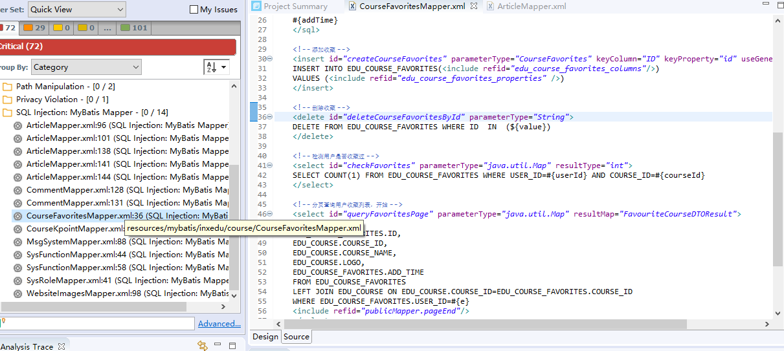
Task: Click the Analysis Trace sync arrows icon
Action: 201,346
